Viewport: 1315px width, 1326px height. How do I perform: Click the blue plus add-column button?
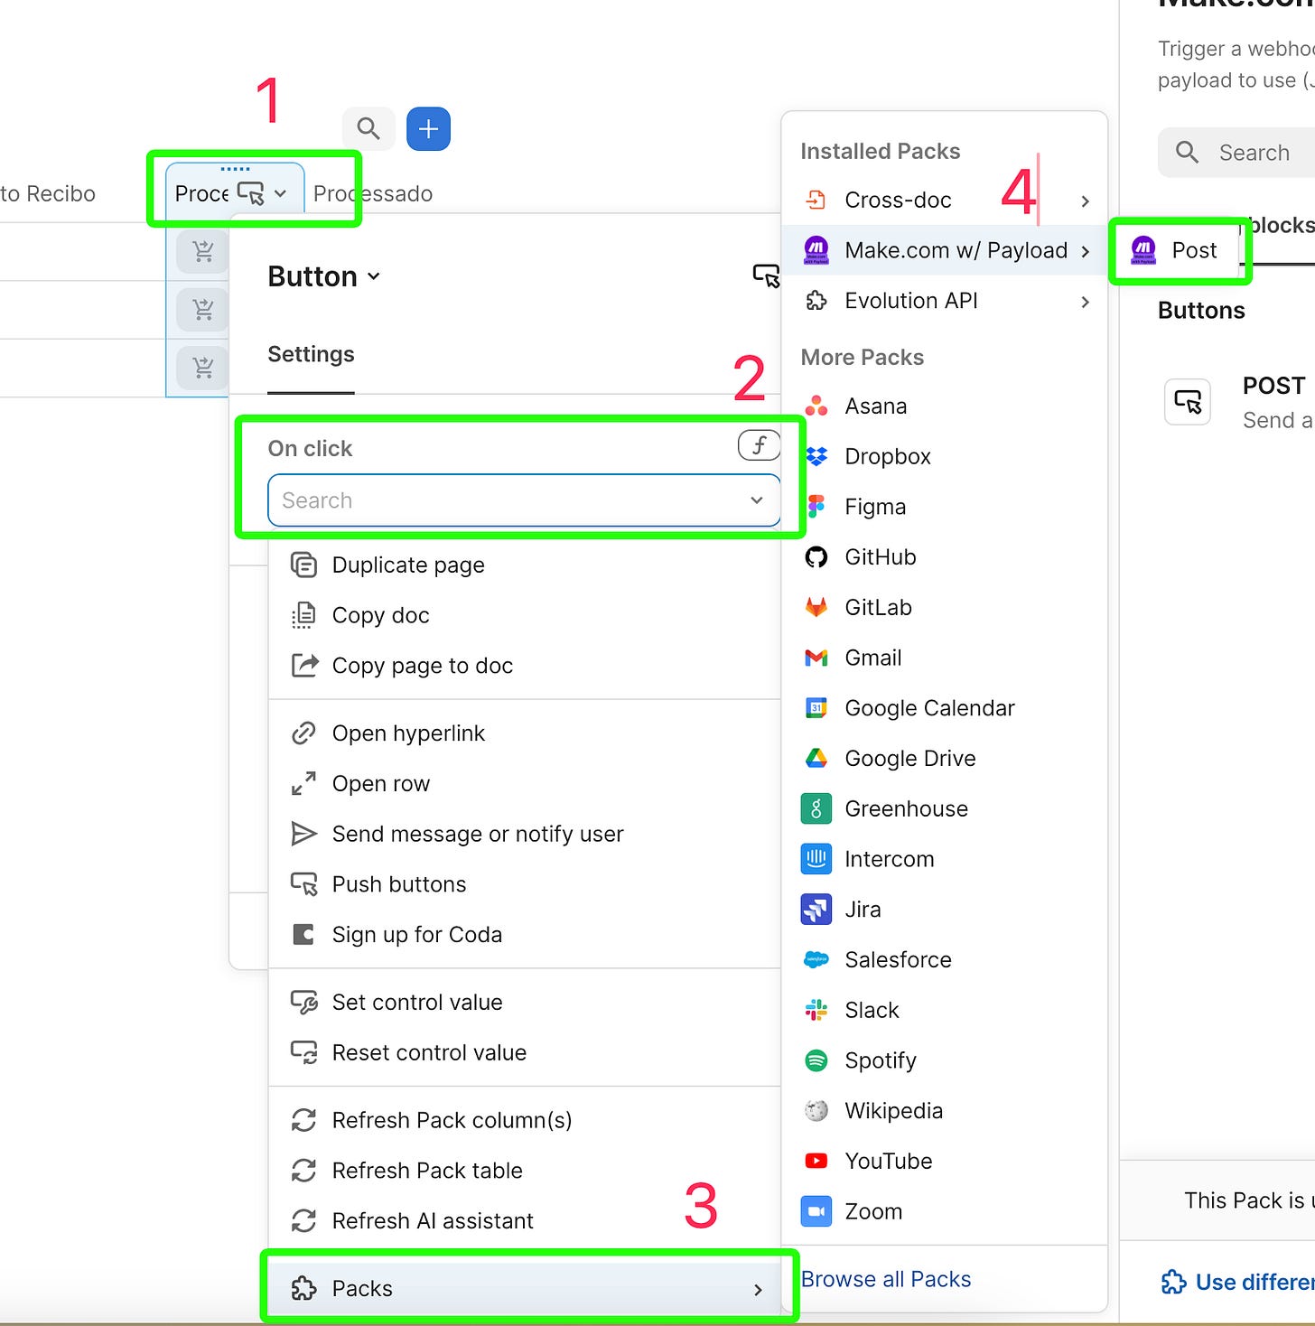tap(428, 129)
